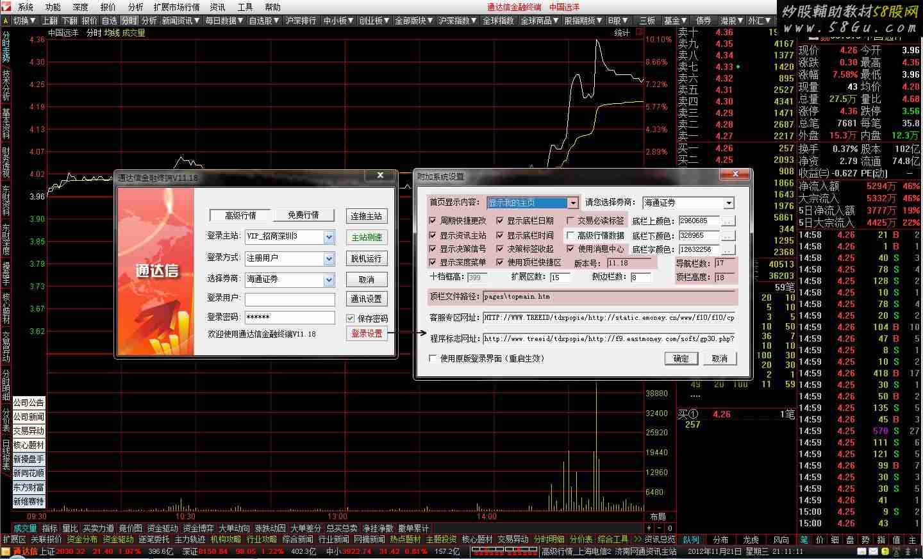Switch to 高级行情 tab in login dialog

[x=240, y=215]
